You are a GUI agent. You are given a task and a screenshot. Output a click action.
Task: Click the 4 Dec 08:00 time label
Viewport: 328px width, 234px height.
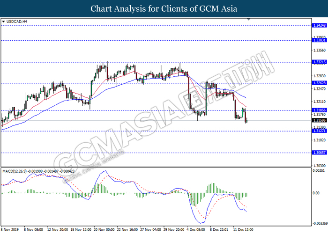tap(196, 229)
